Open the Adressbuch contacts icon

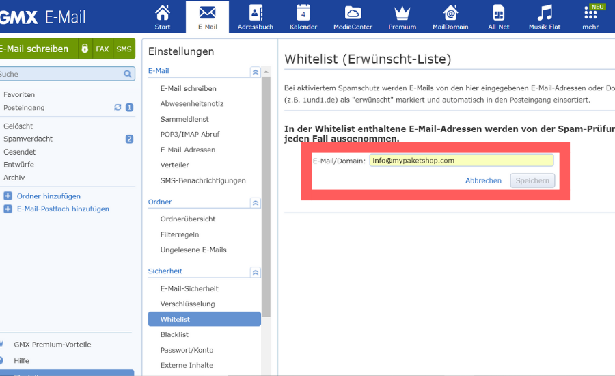(x=255, y=13)
